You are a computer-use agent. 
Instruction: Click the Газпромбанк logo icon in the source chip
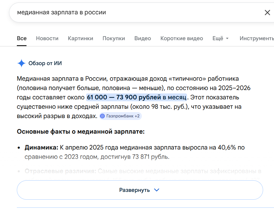tap(103, 116)
